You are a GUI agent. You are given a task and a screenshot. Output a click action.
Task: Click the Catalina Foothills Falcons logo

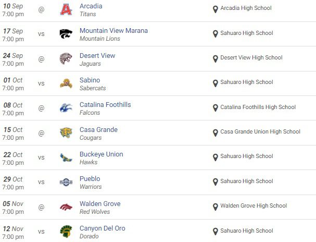66,108
